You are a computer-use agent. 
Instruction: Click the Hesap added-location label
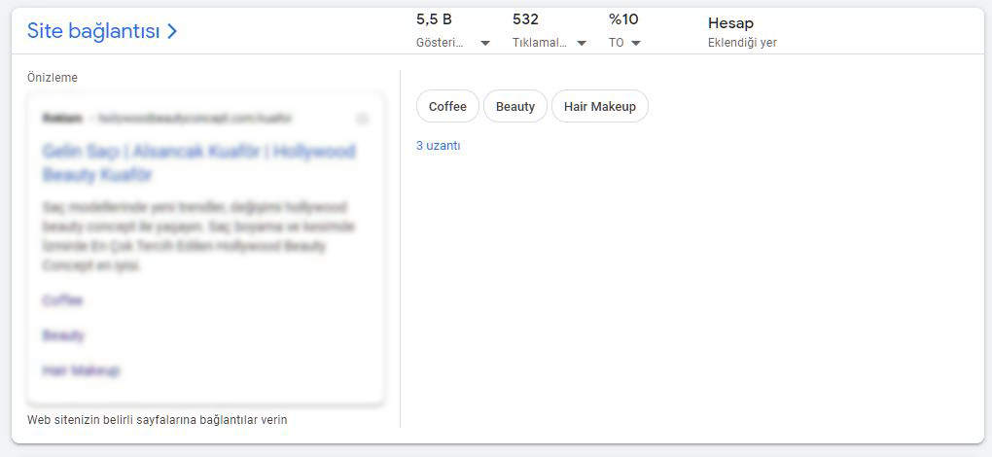click(730, 23)
